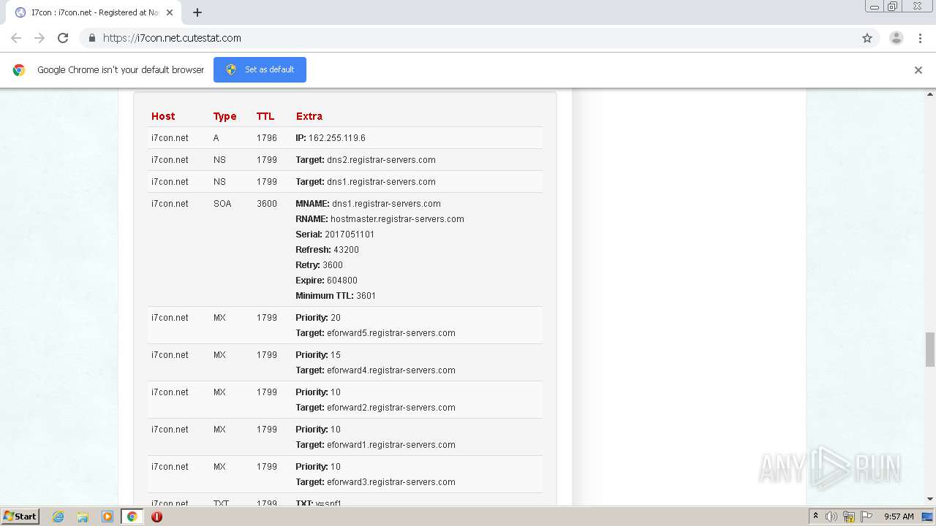
Task: Click TTL 1796 in A row
Action: (x=267, y=138)
